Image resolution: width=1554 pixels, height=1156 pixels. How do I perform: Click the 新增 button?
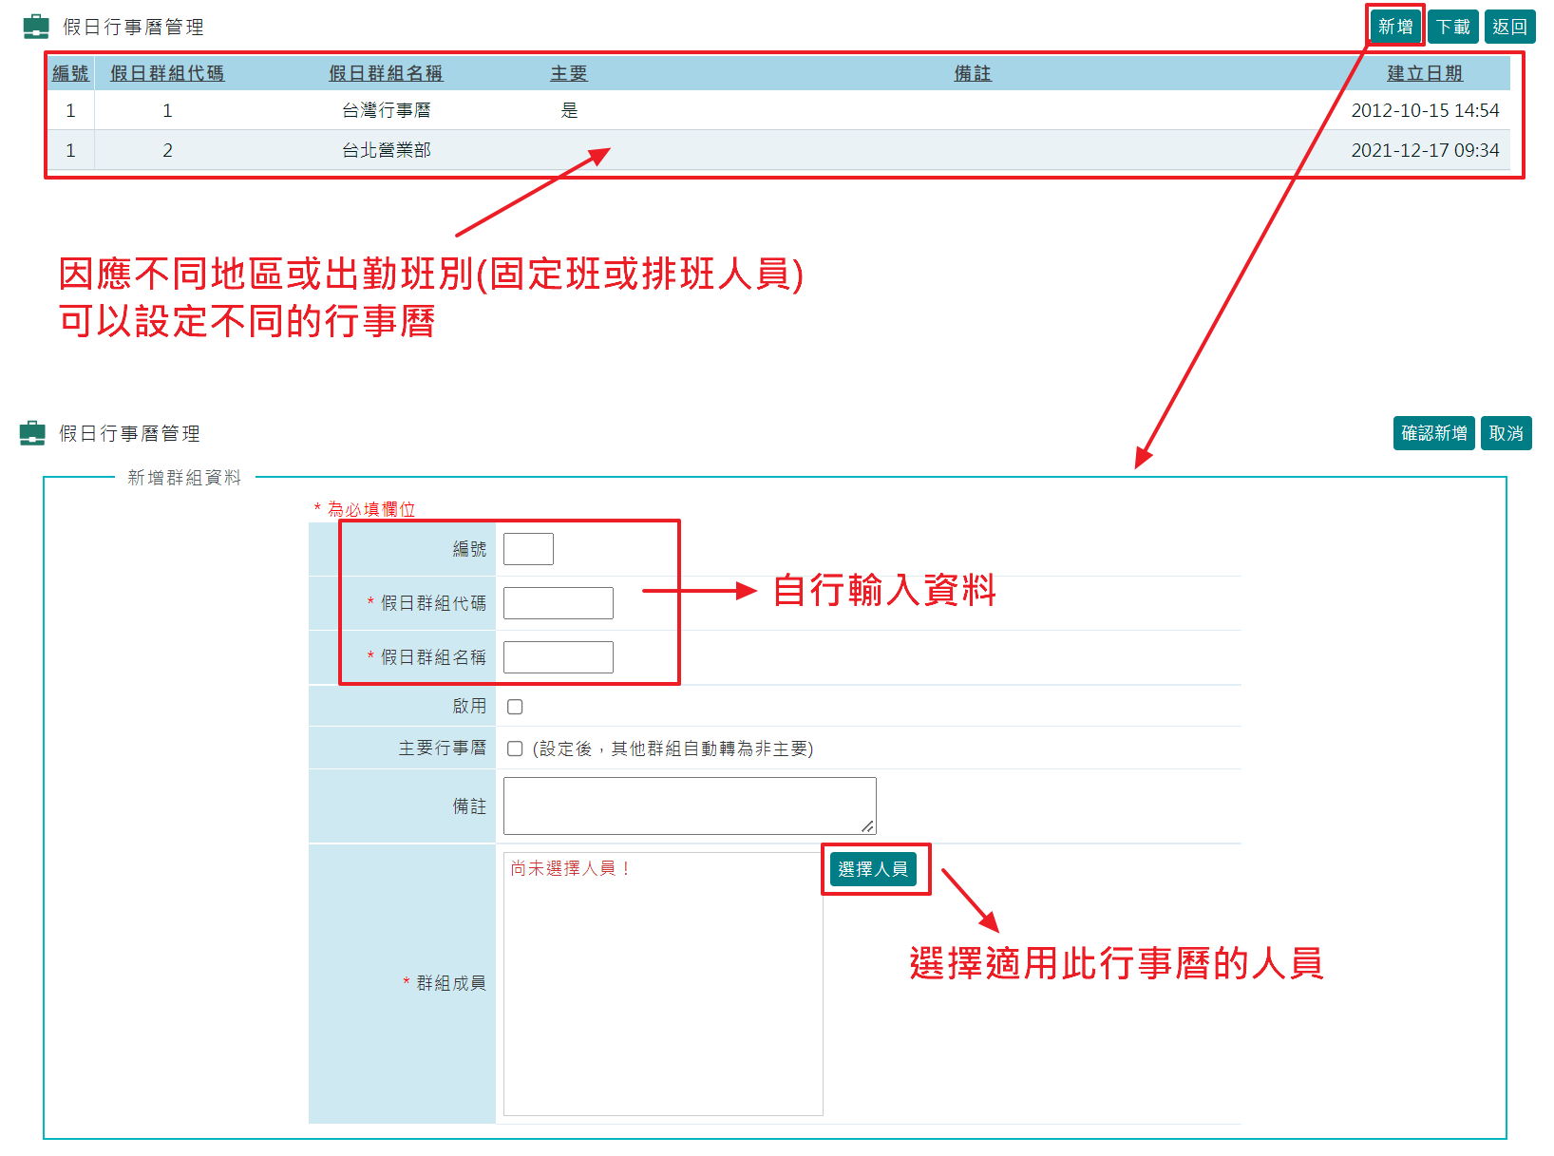[x=1394, y=26]
